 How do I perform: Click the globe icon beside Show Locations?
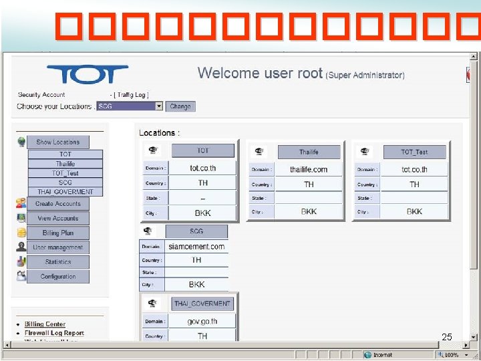(x=21, y=142)
